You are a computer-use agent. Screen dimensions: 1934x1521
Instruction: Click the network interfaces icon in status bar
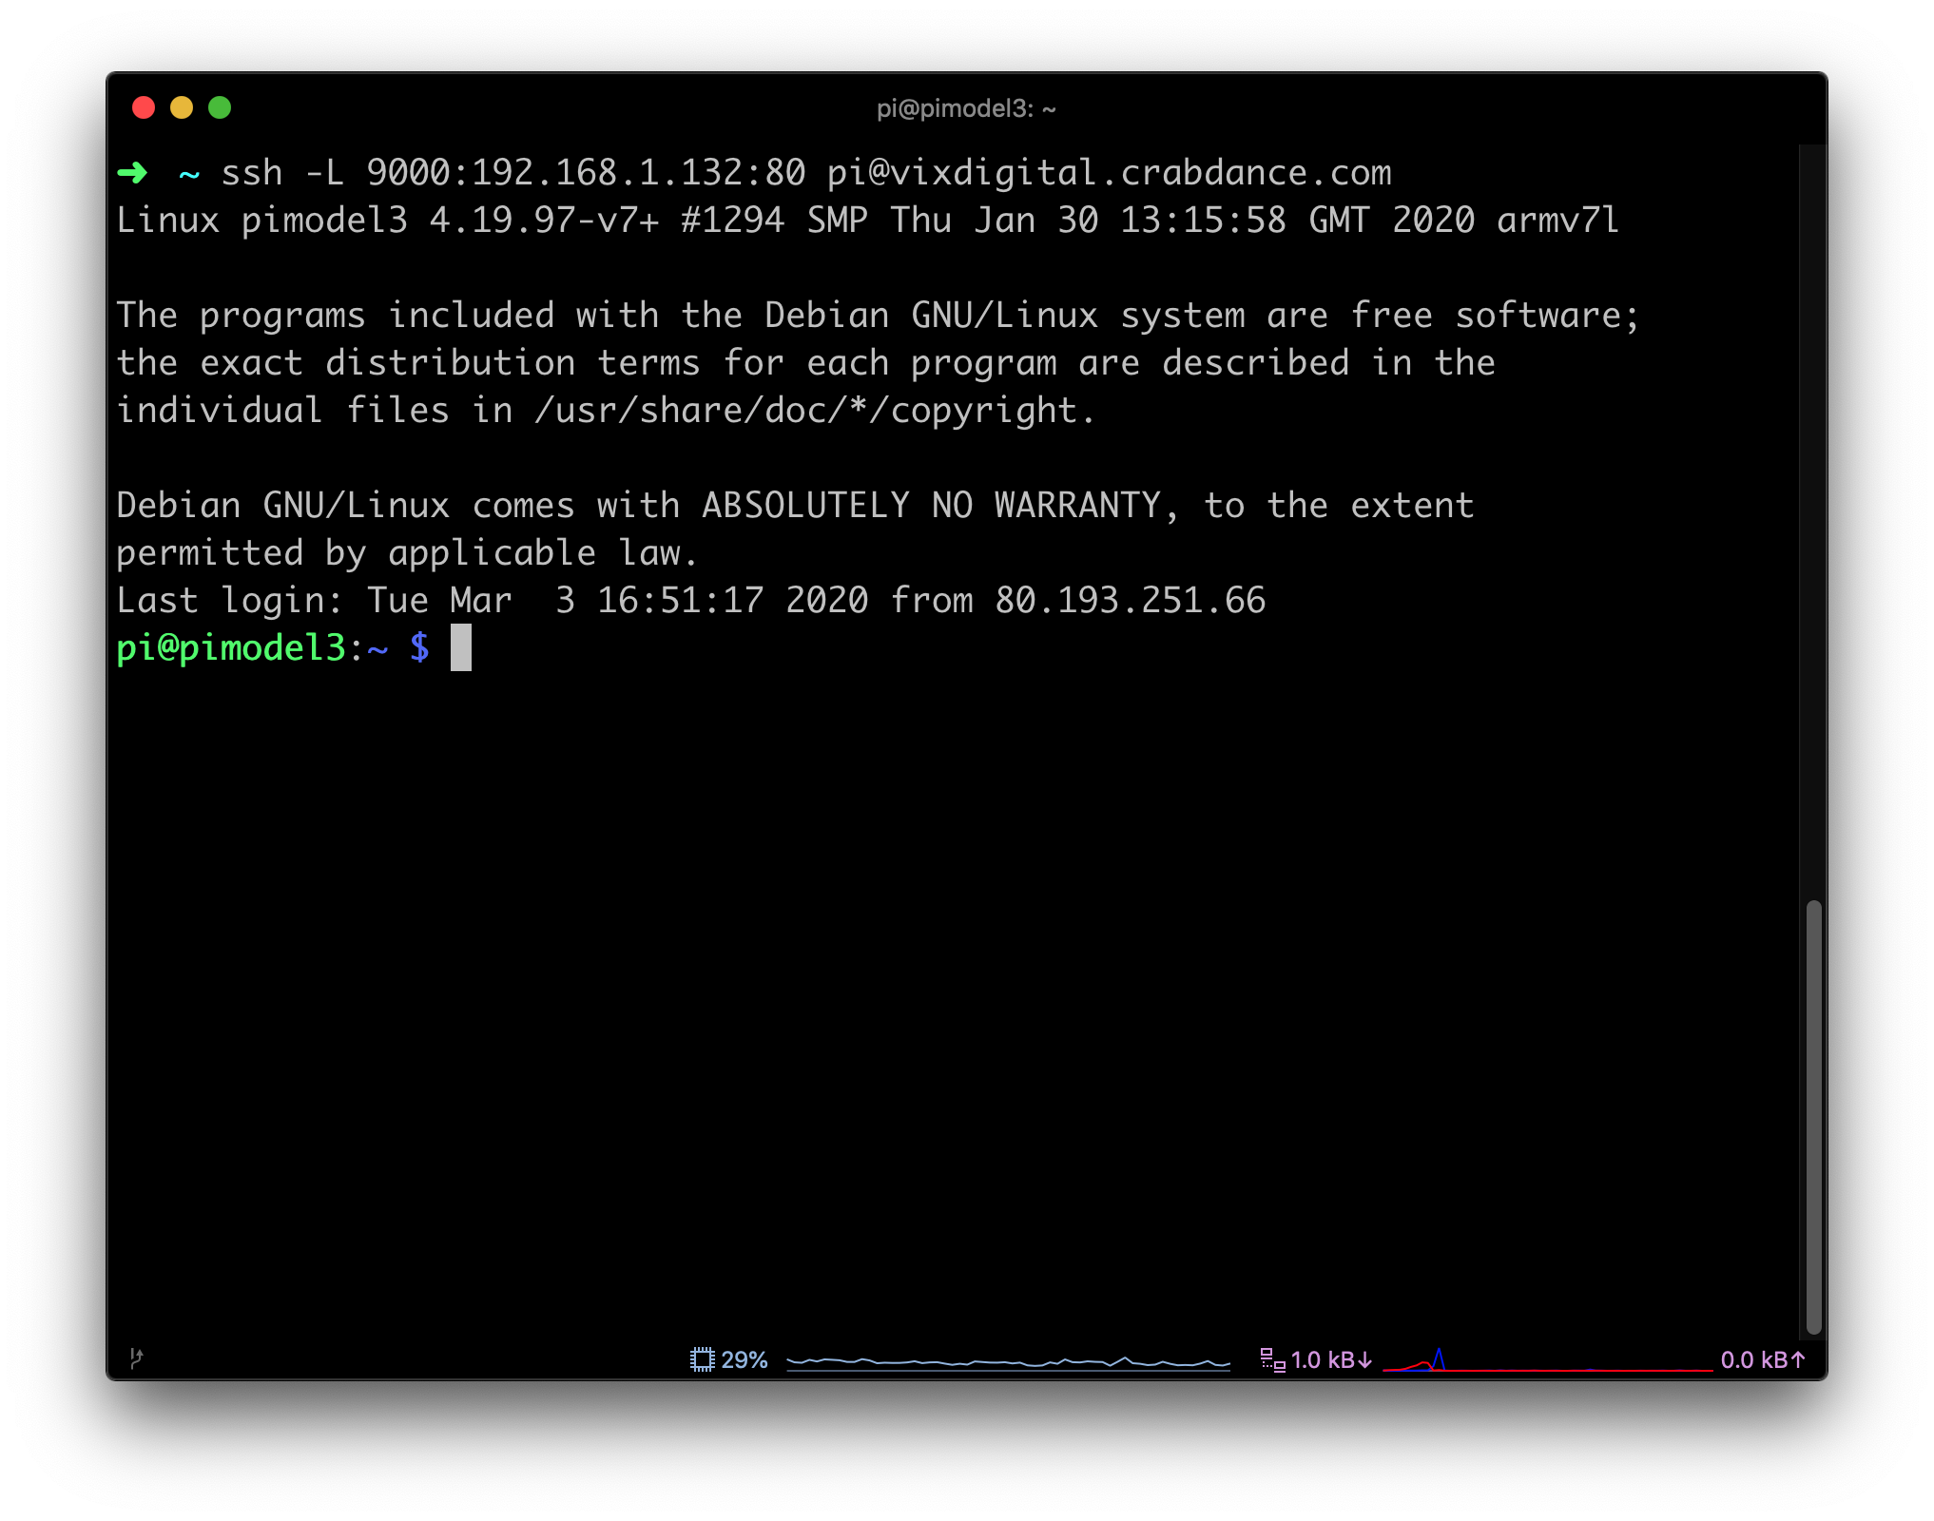click(1272, 1359)
